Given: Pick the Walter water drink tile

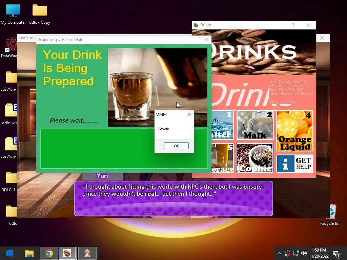Looking at the screenshot, I should [222, 125].
